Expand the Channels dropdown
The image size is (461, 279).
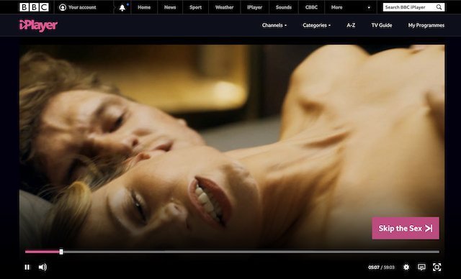pos(274,25)
